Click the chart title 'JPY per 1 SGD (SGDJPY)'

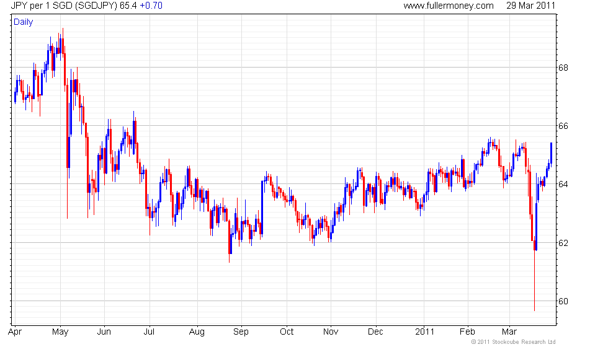63,6
